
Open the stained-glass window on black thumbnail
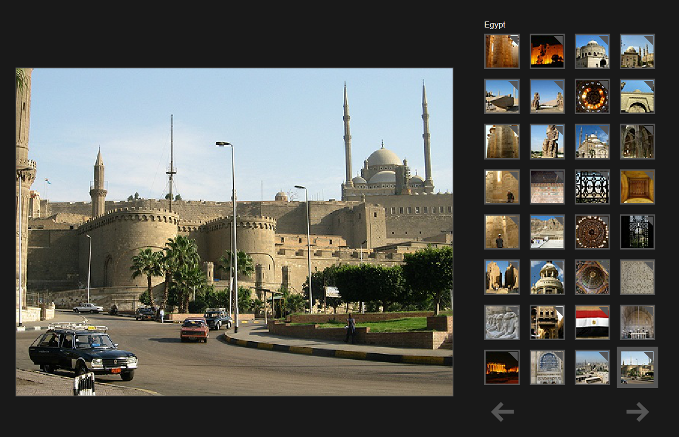click(x=637, y=232)
